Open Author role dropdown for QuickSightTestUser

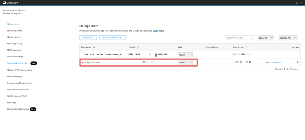point(185,62)
